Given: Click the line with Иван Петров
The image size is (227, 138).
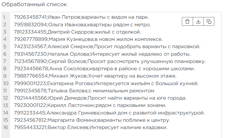Looking at the screenshot, I should coord(81,17).
